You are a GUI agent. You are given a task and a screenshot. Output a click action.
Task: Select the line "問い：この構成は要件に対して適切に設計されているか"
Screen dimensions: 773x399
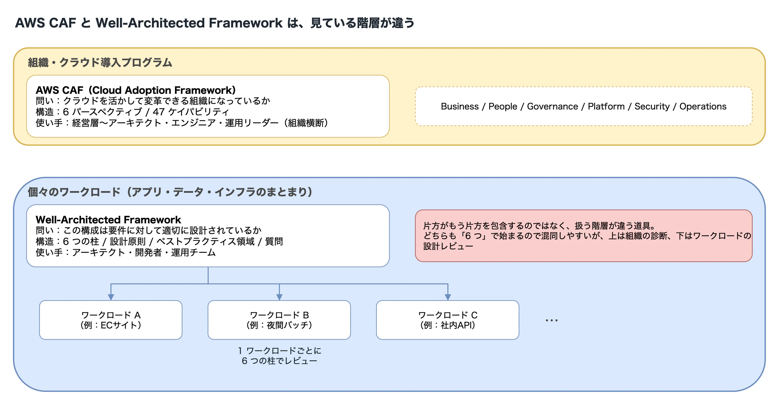[148, 231]
